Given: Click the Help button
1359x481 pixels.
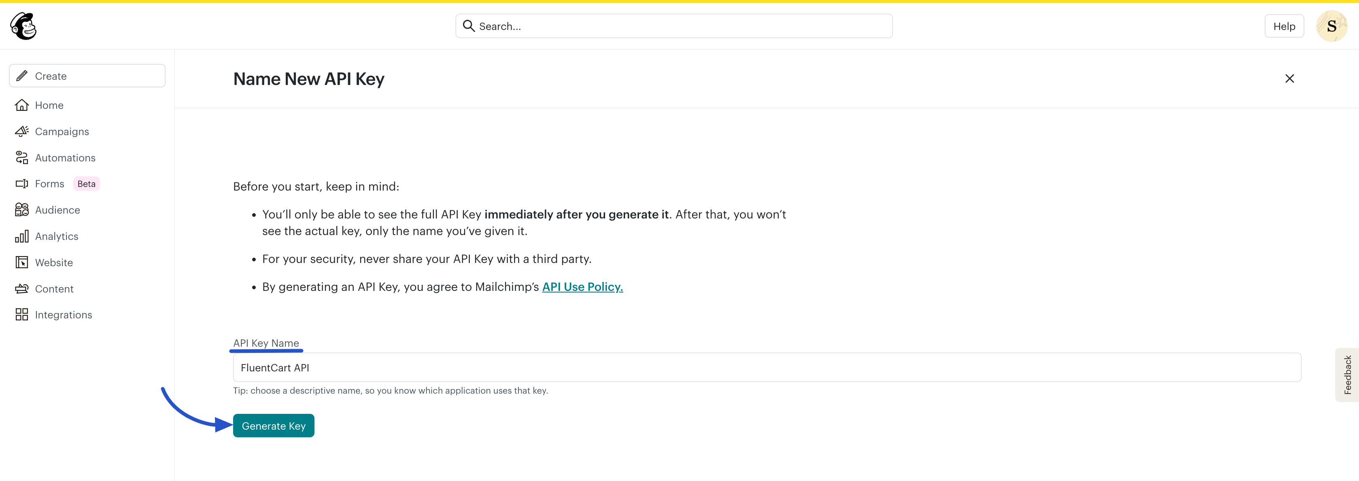Looking at the screenshot, I should pyautogui.click(x=1284, y=26).
